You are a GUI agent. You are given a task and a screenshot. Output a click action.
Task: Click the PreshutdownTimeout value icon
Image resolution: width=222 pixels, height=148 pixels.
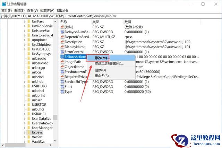62,72
